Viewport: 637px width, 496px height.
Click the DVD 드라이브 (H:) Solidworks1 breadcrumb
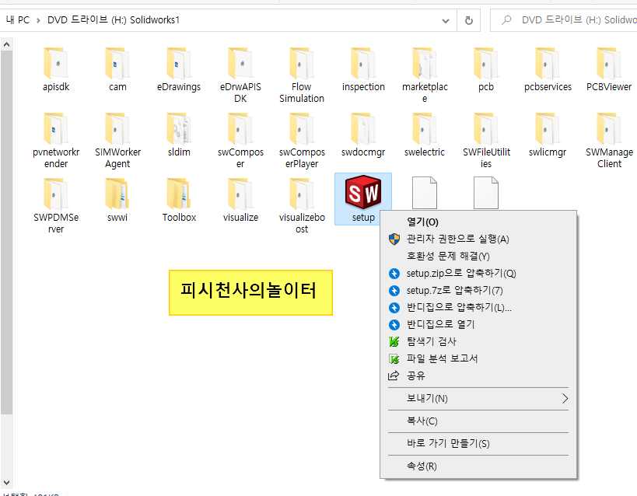click(114, 20)
